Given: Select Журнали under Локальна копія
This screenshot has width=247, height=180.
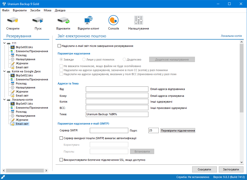Looking at the screenshot, I should (x=22, y=120).
